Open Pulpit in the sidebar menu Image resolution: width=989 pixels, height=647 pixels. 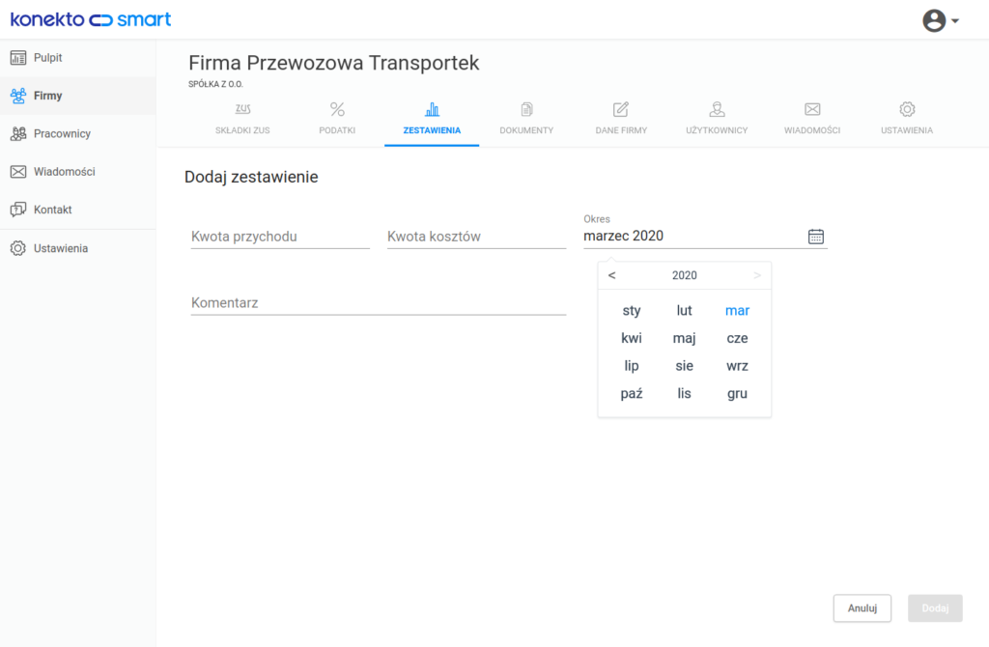[77, 58]
